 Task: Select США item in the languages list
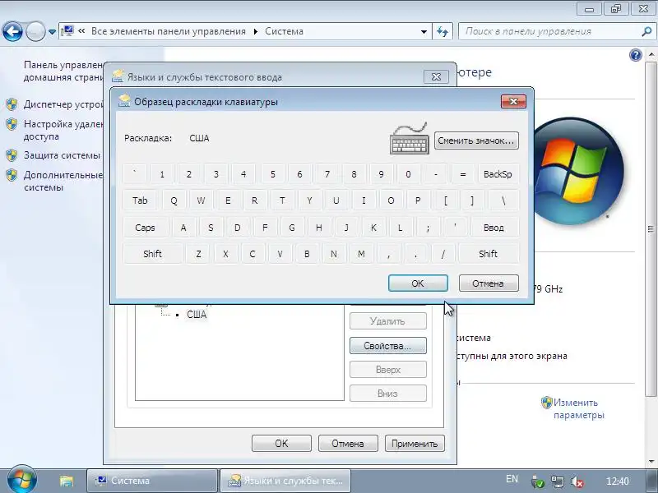[197, 315]
